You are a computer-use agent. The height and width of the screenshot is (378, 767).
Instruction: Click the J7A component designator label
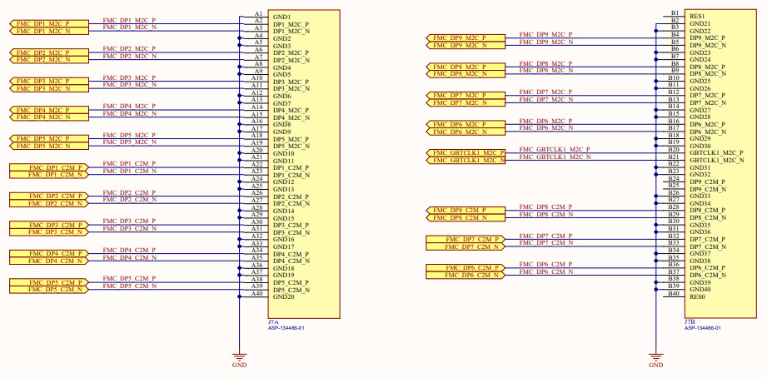[272, 321]
